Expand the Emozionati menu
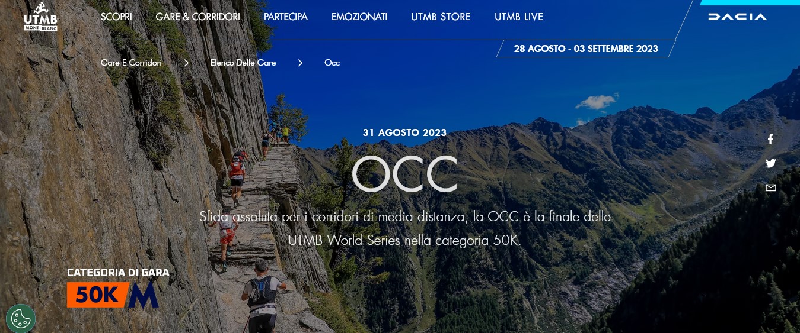The image size is (800, 333). pyautogui.click(x=359, y=17)
